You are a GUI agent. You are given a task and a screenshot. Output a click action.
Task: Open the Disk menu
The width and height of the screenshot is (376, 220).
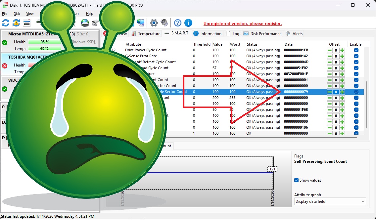tap(17, 14)
